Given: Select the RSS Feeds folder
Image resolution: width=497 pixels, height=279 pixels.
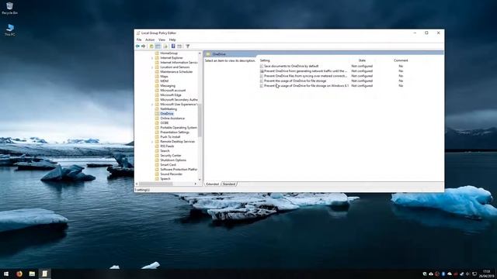Looking at the screenshot, I should tap(165, 146).
